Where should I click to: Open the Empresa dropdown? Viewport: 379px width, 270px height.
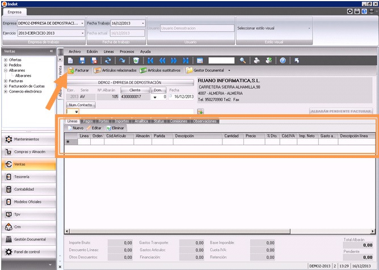pos(83,23)
